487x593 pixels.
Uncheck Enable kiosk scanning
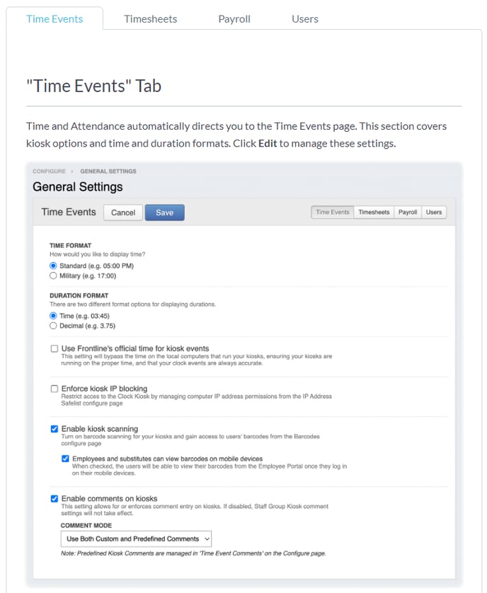(55, 429)
